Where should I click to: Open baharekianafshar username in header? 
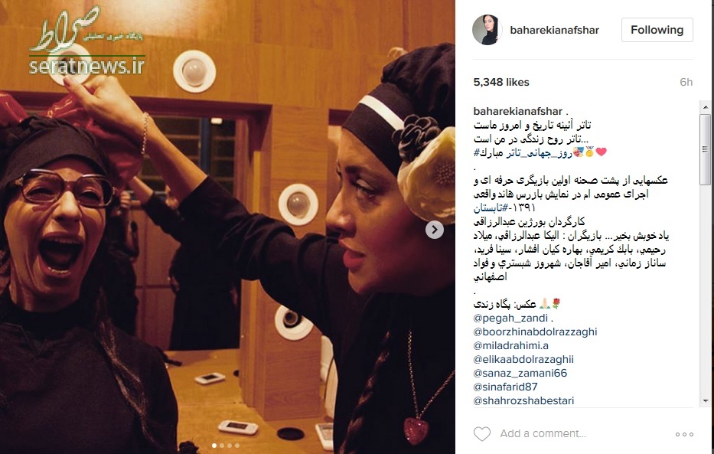[x=554, y=30]
